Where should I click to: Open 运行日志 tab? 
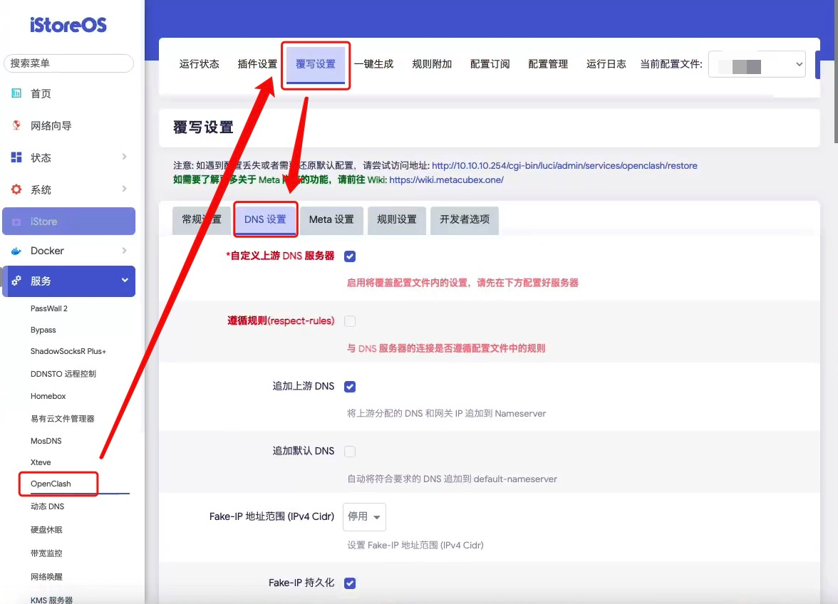606,64
